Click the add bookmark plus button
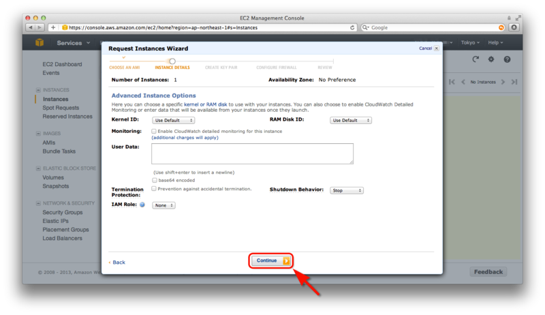 point(53,27)
